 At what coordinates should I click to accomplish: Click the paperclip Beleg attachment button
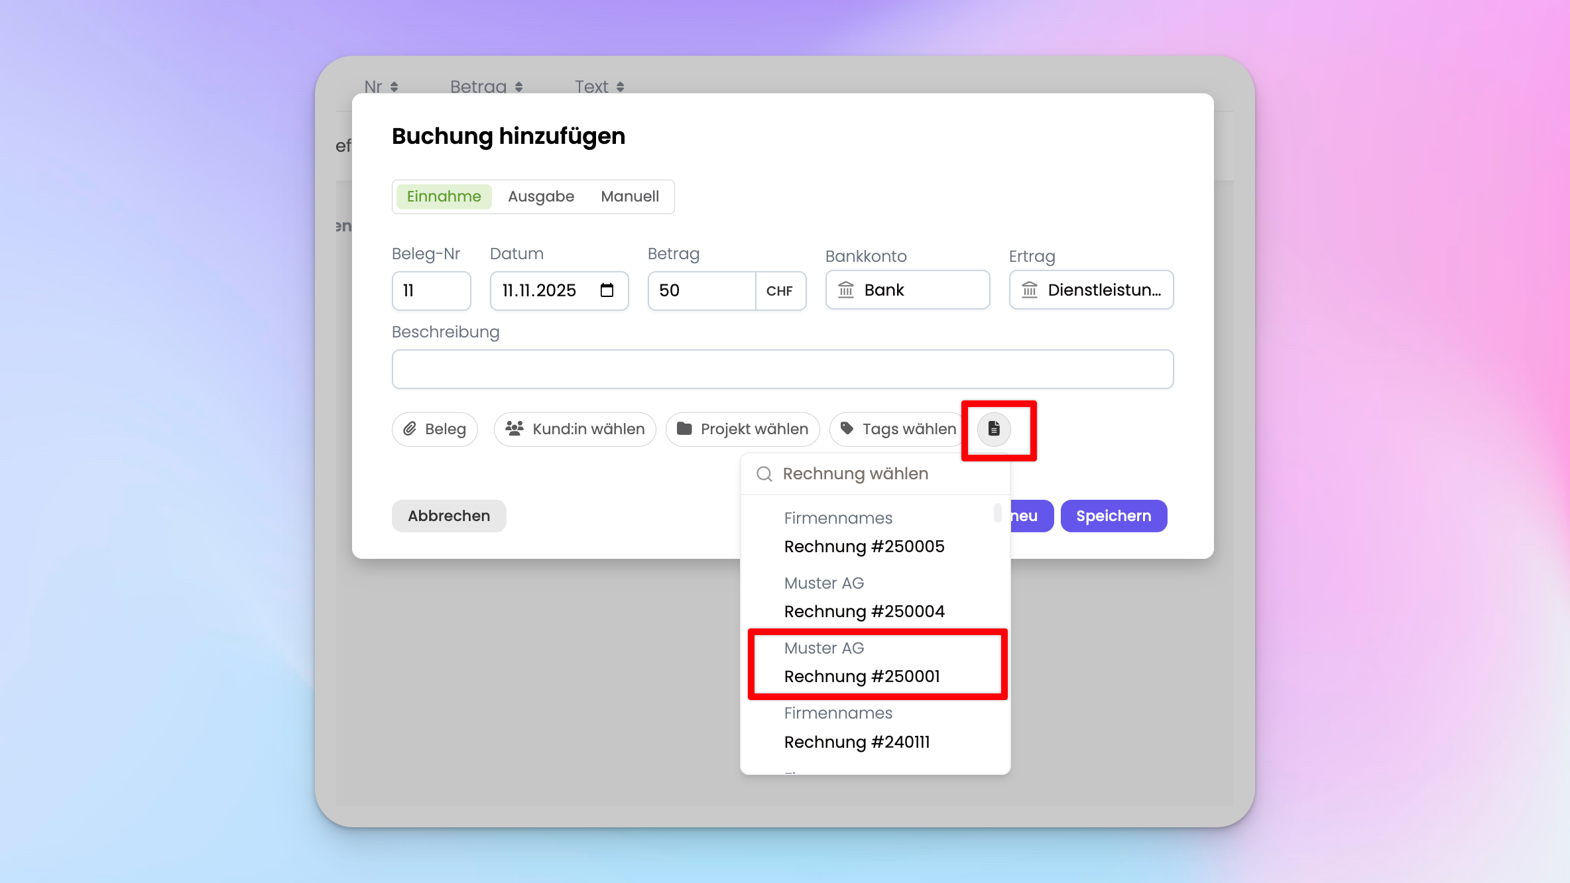pyautogui.click(x=434, y=429)
